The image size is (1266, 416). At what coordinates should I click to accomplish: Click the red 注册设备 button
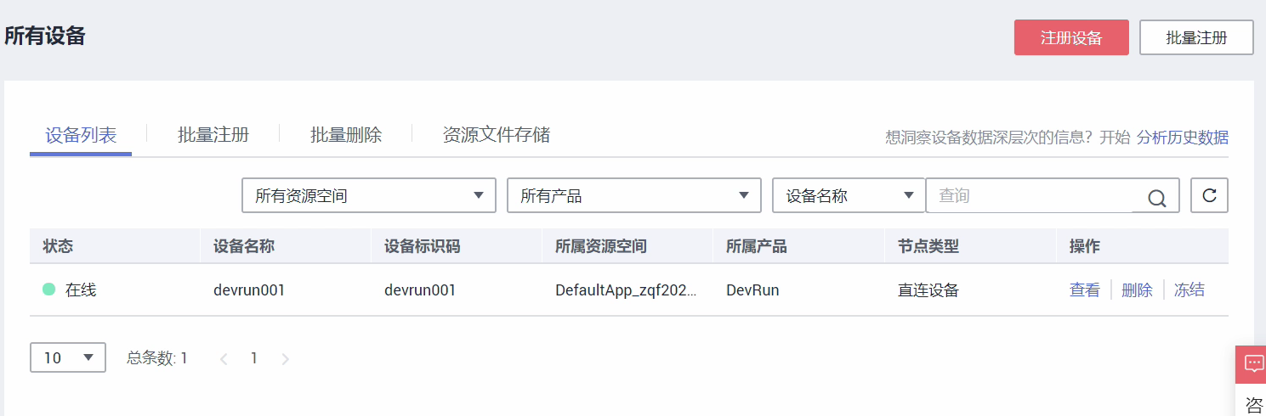[x=1071, y=37]
